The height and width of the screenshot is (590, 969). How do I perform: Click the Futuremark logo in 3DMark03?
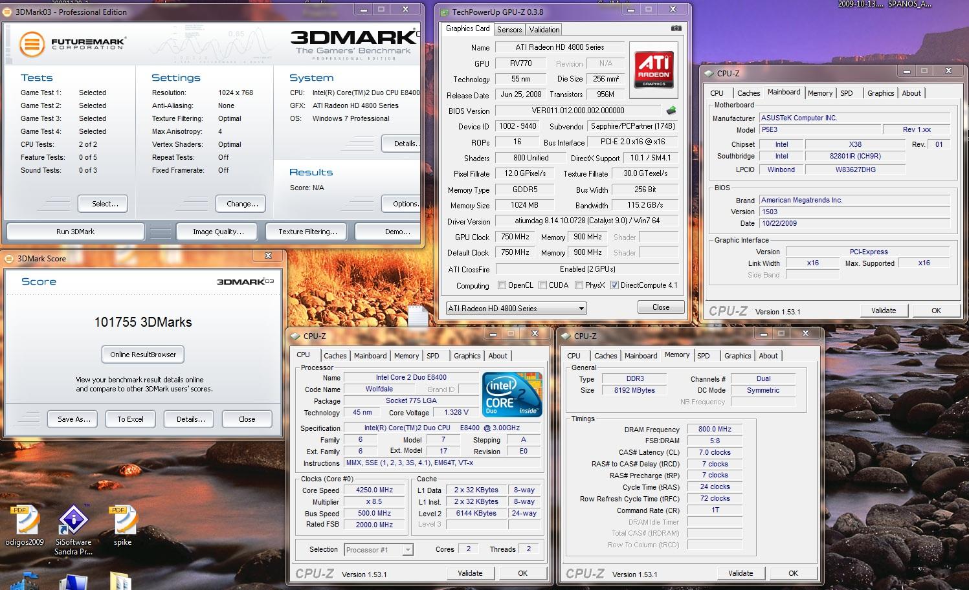[x=71, y=44]
